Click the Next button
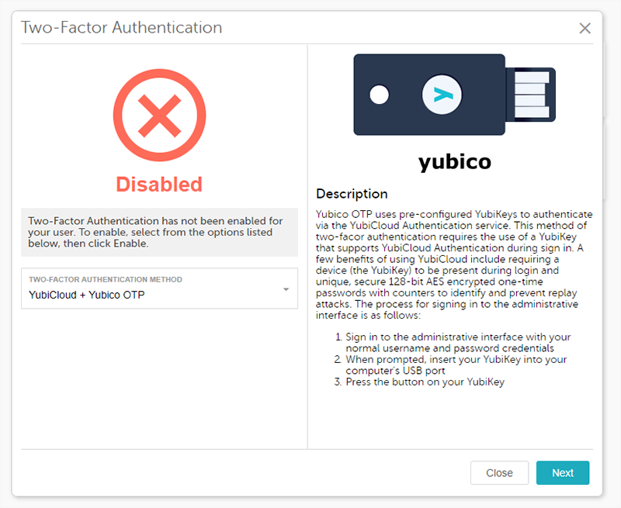 coord(562,473)
